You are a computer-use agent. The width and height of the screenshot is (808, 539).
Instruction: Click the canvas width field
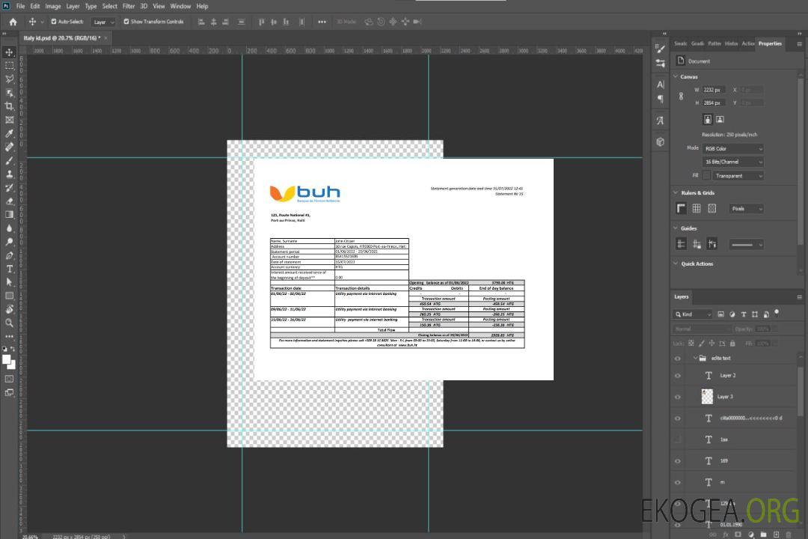coord(714,90)
